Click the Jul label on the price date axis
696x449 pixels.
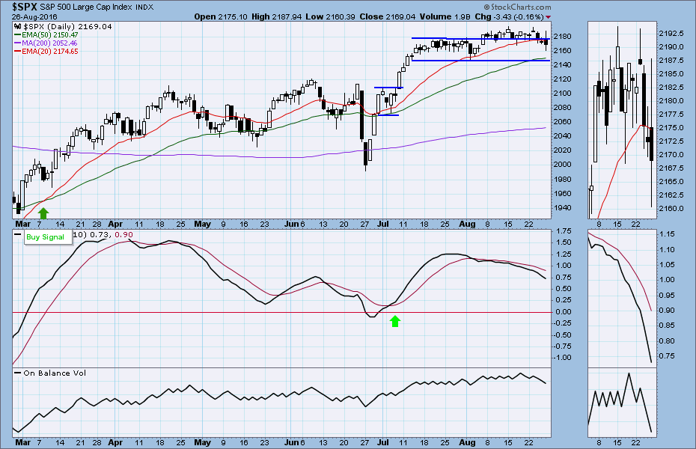click(x=383, y=223)
